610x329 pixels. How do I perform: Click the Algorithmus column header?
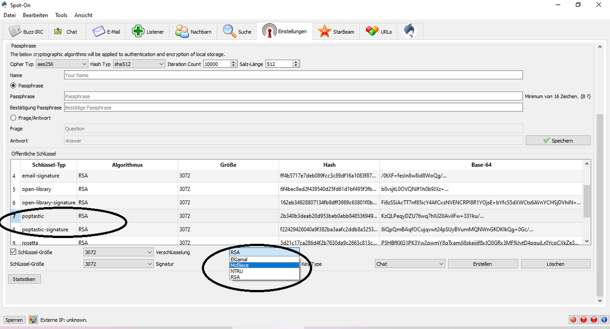127,165
